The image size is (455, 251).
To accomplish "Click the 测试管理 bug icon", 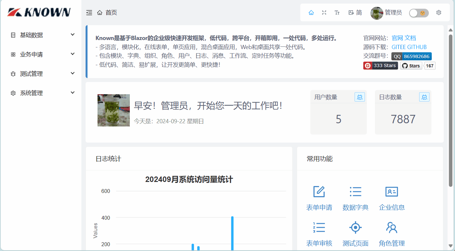I will pos(13,74).
